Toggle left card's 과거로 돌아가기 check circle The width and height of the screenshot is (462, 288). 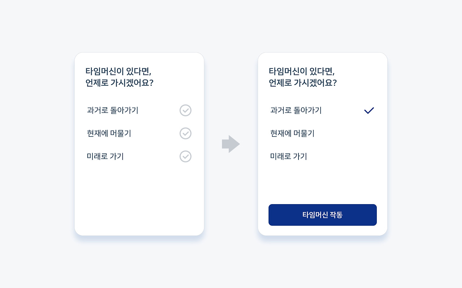[186, 111]
